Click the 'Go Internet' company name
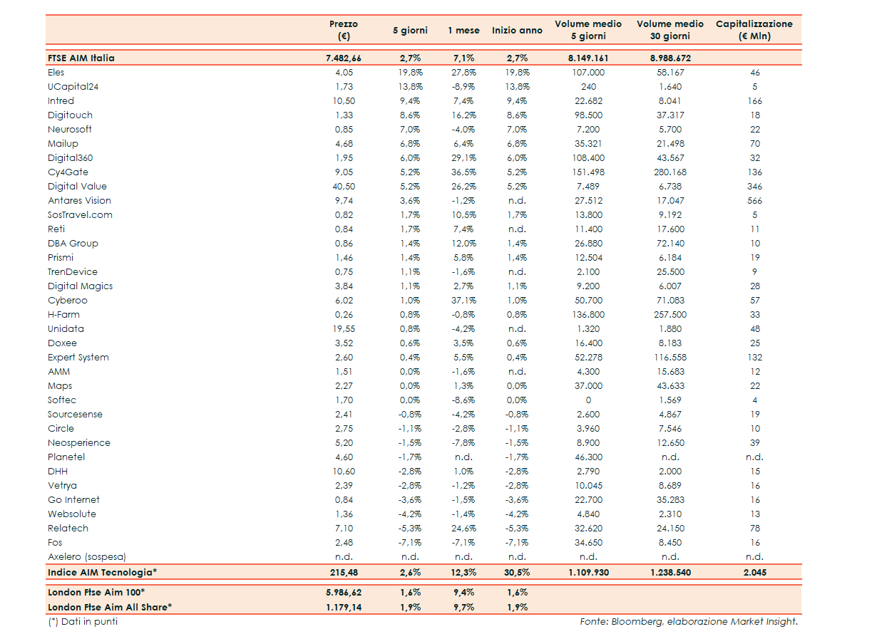This screenshot has height=629, width=877. click(74, 500)
